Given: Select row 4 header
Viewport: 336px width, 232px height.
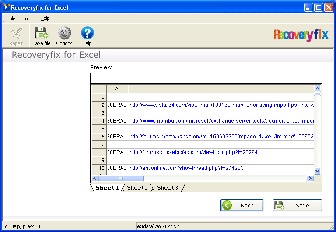Looking at the screenshot, I should [99, 121].
